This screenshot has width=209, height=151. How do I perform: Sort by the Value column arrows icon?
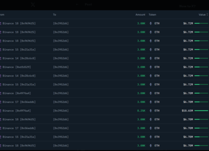tap(207, 15)
